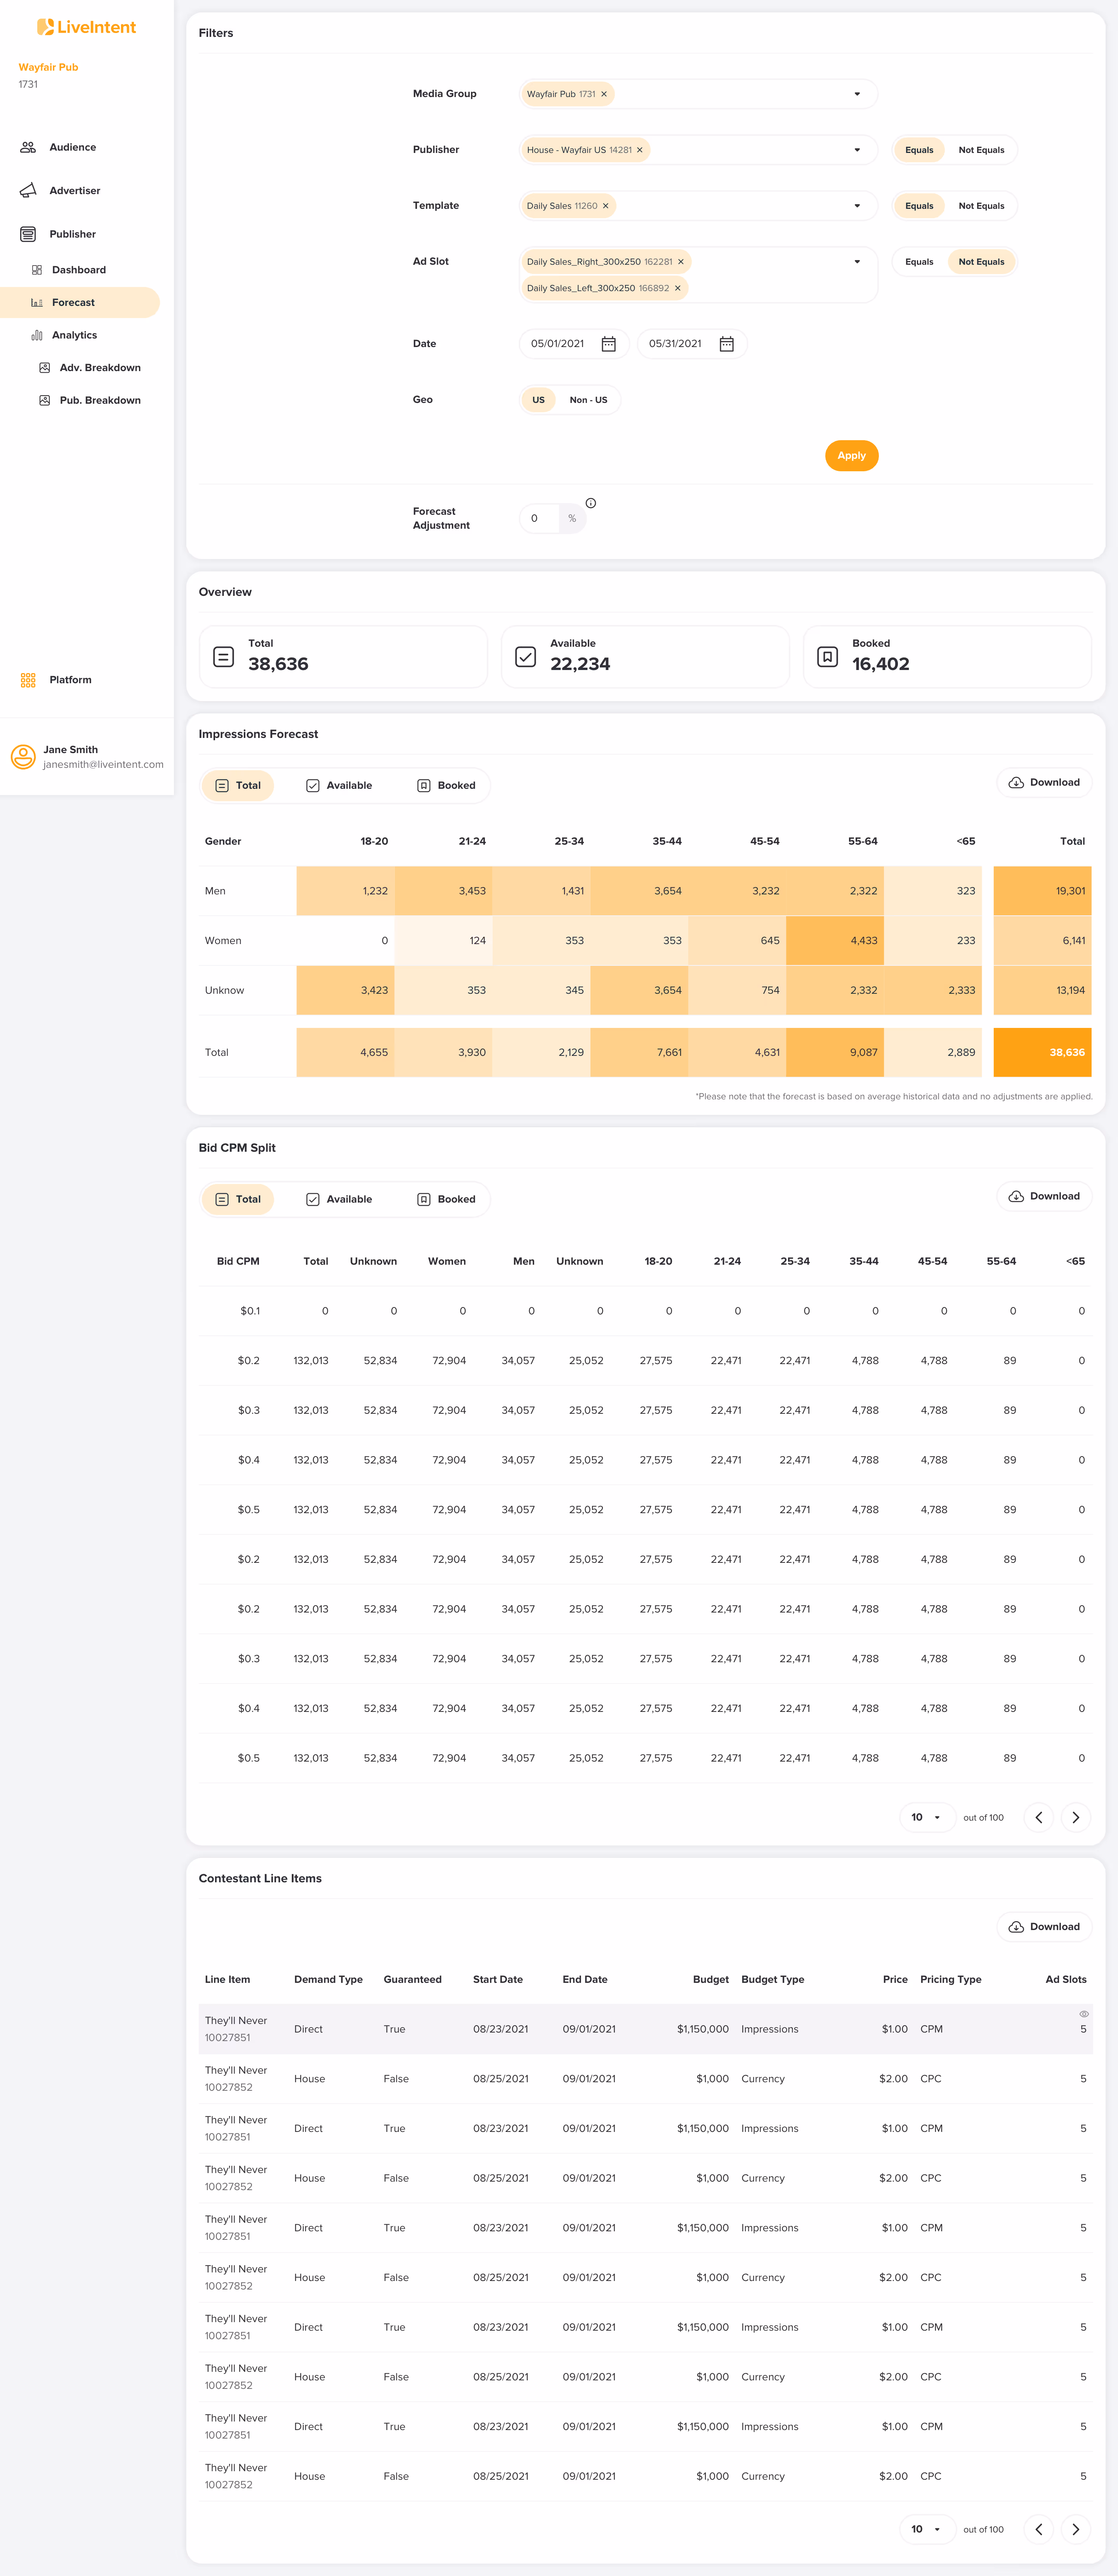Viewport: 1118px width, 2576px height.
Task: Click Jane Smith's user avatar icon
Action: [23, 757]
